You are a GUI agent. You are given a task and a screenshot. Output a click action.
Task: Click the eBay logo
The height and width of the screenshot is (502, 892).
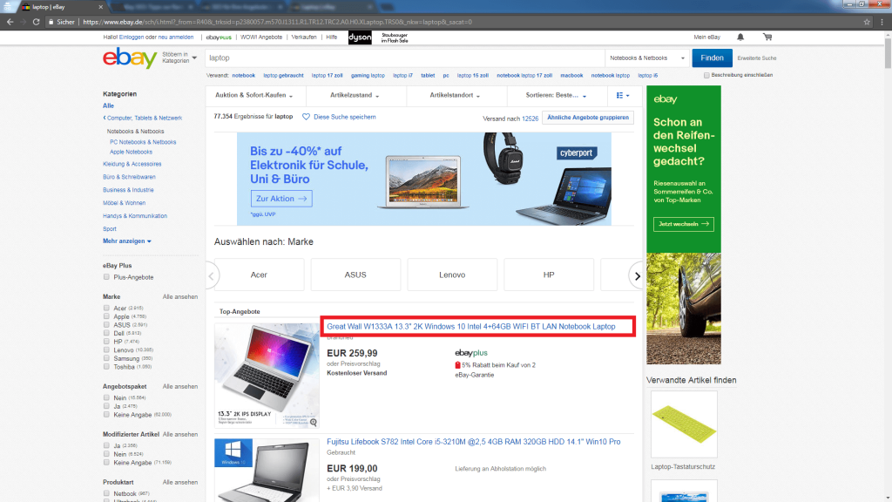[130, 58]
